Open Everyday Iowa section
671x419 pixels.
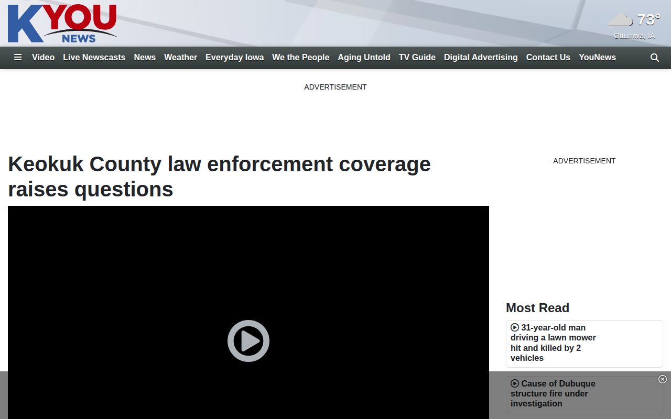click(x=234, y=58)
